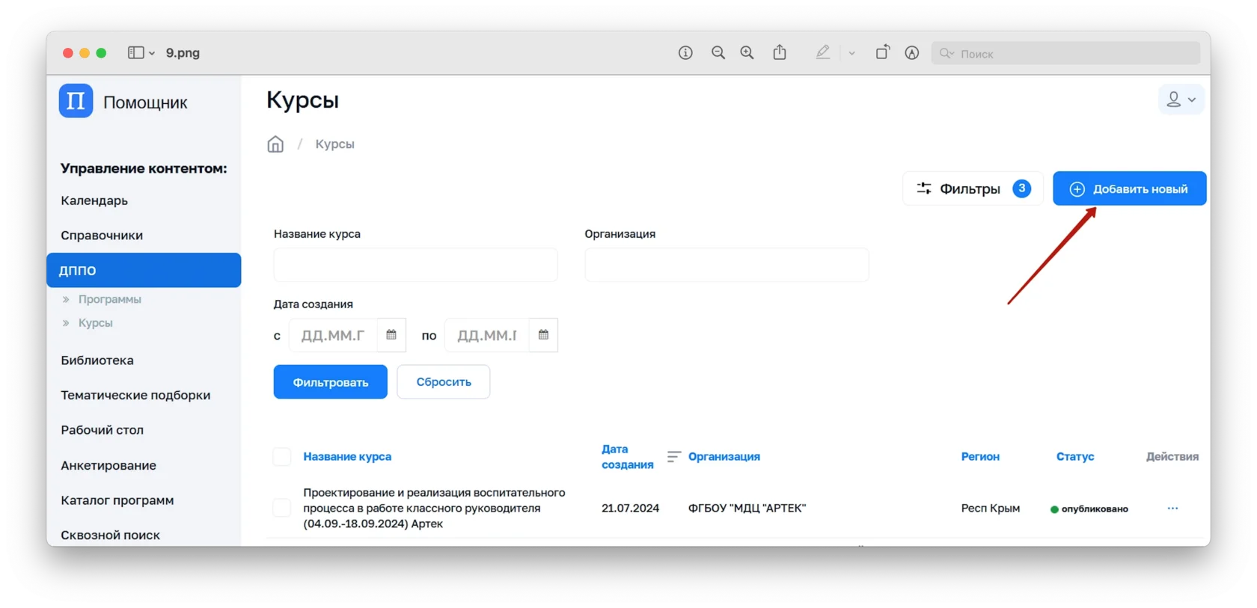Click the Добавить новый button

tap(1129, 188)
